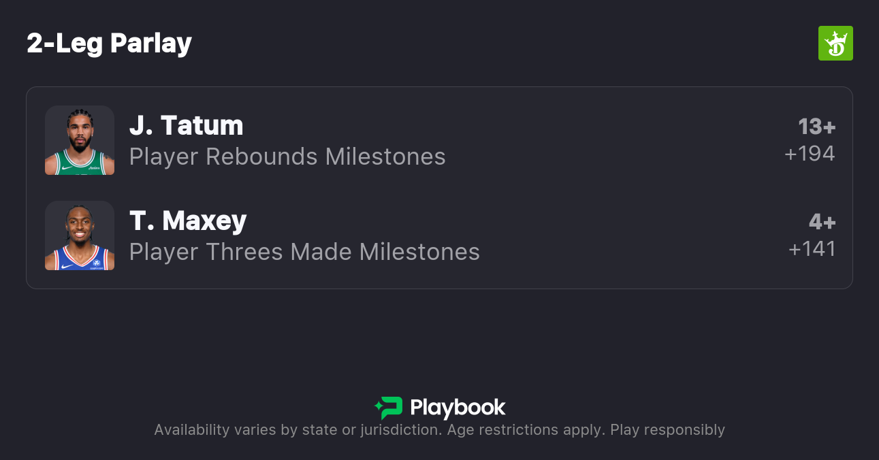
Task: Open the Playbook wordmark link
Action: [x=458, y=408]
